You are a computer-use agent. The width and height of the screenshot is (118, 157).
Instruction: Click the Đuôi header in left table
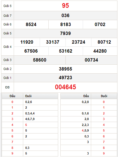29,96
